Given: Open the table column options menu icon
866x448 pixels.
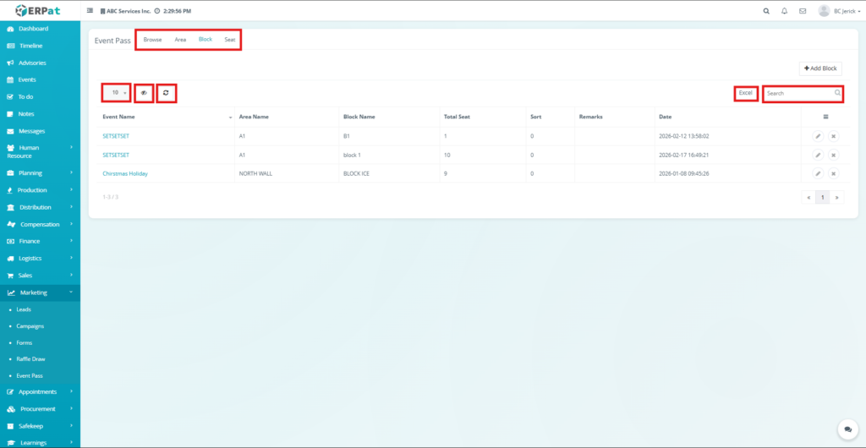Looking at the screenshot, I should click(x=825, y=117).
